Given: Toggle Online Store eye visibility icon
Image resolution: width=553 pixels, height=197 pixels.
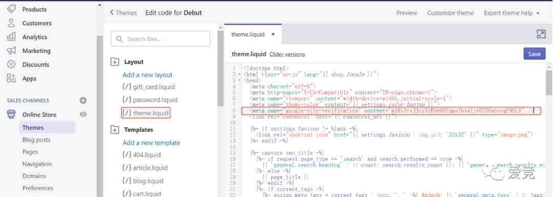Looking at the screenshot, I should tap(83, 114).
